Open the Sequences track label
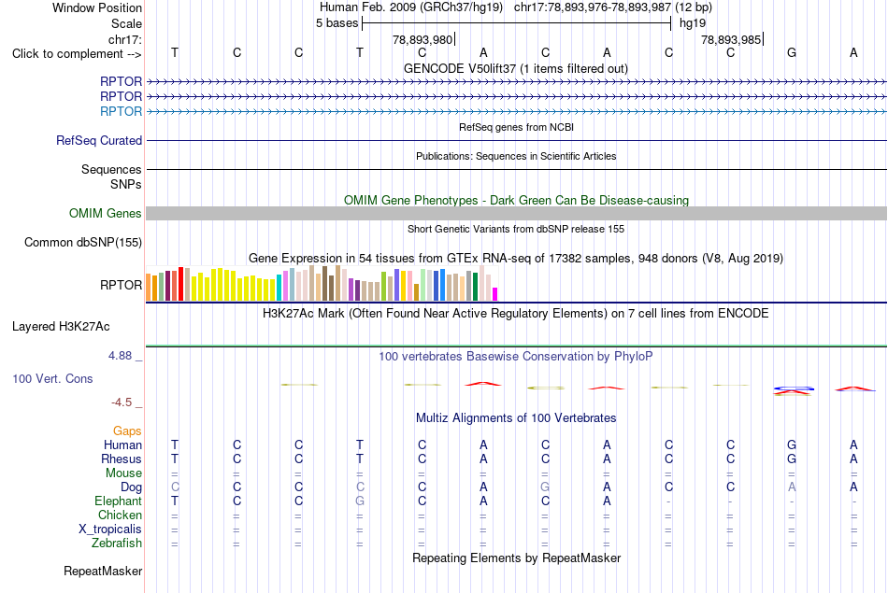The width and height of the screenshot is (888, 593). tap(111, 169)
